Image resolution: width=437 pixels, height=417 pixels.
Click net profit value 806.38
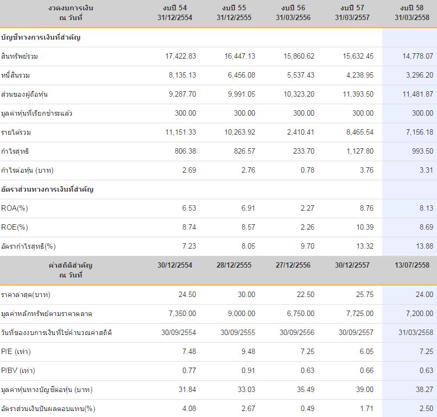(x=185, y=151)
